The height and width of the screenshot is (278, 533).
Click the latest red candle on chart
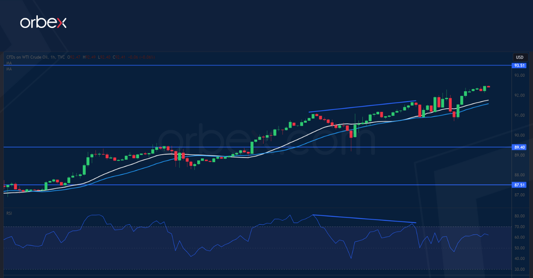pyautogui.click(x=489, y=87)
